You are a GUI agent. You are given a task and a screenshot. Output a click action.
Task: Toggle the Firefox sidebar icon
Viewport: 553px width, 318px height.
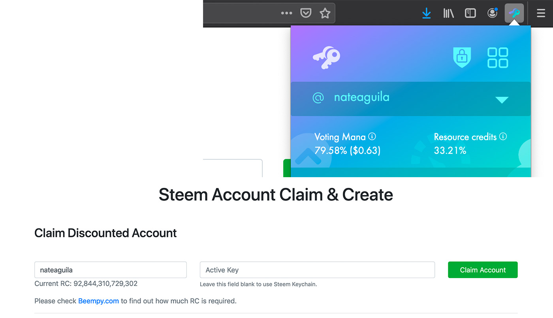[470, 13]
